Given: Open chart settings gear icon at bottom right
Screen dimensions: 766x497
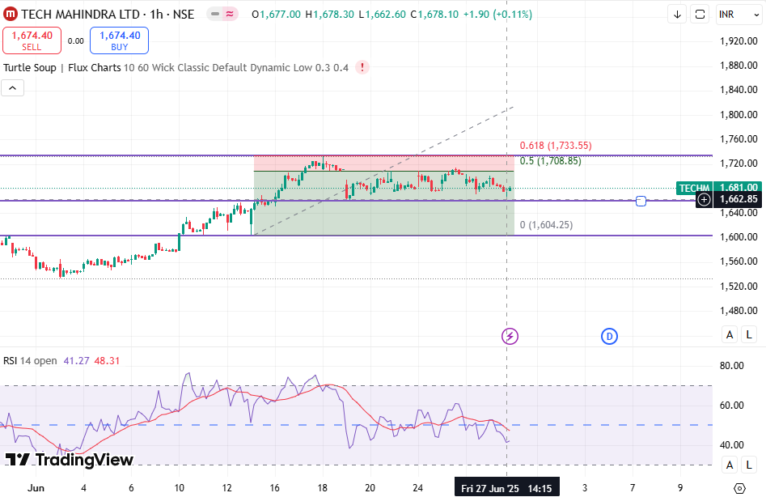Looking at the screenshot, I should coord(739,488).
